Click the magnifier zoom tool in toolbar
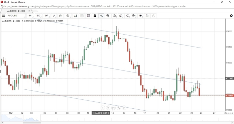234x124 pixels. 108,16
